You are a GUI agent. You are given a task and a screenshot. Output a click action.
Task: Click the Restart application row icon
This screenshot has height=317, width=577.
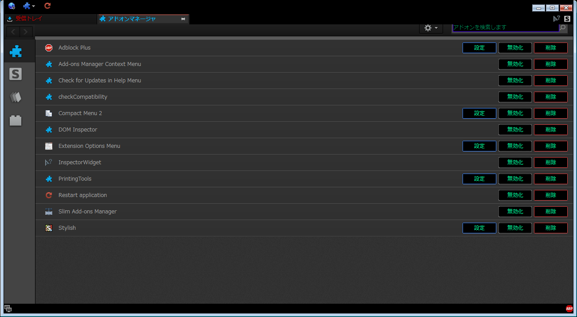pyautogui.click(x=49, y=195)
